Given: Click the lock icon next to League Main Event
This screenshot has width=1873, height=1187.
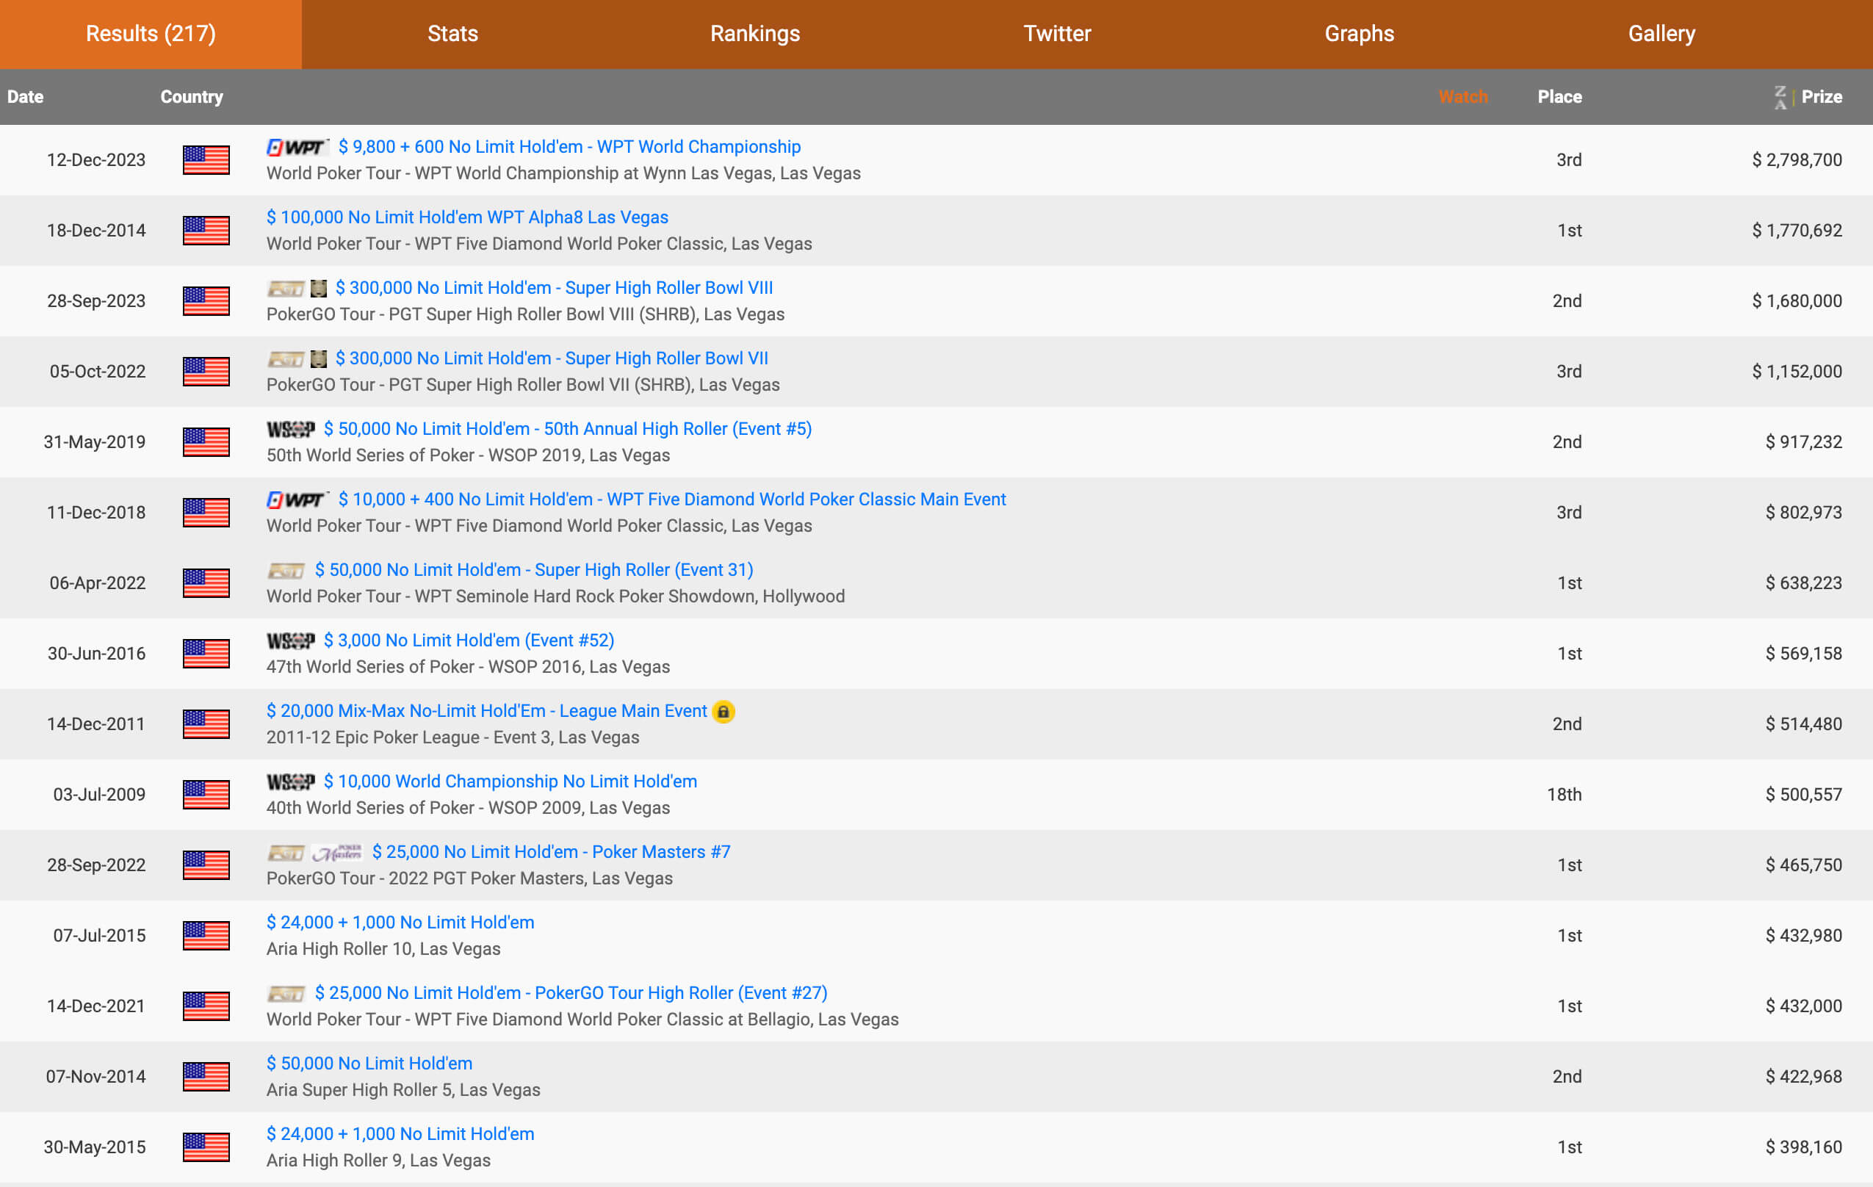Looking at the screenshot, I should click(723, 712).
